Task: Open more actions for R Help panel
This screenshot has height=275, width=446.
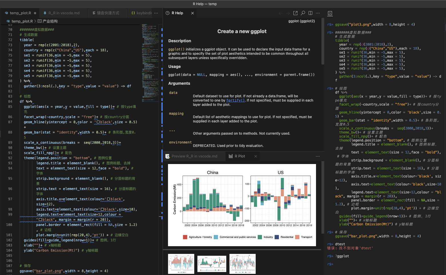Action: click(318, 13)
